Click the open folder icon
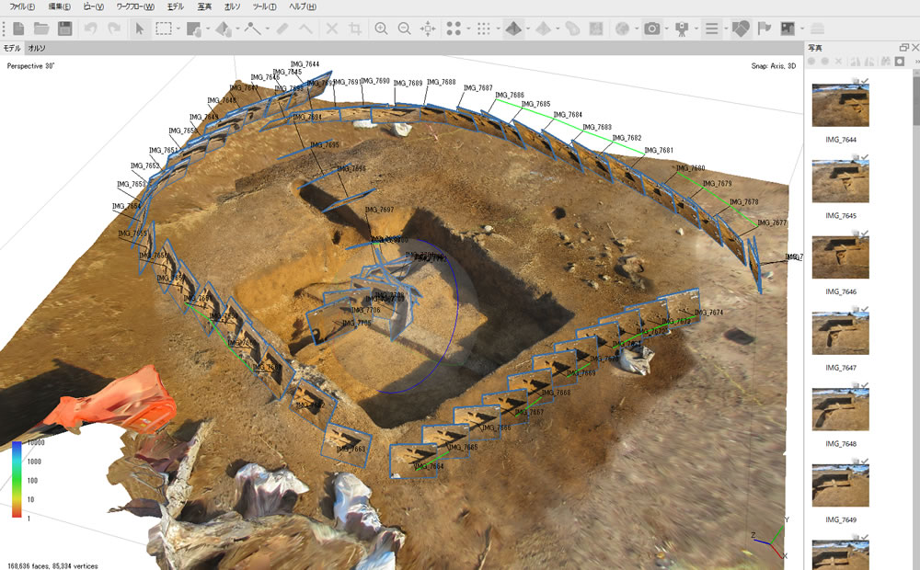The width and height of the screenshot is (920, 570). (41, 28)
